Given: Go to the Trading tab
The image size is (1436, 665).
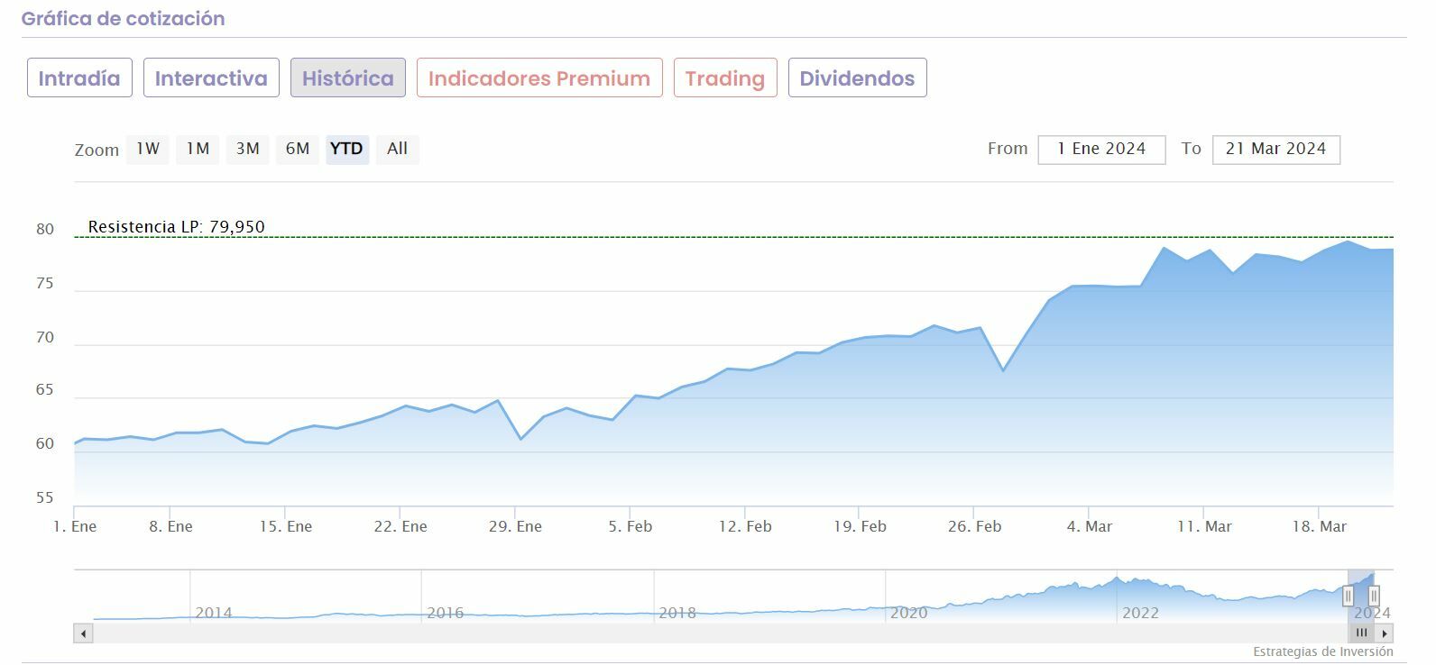Looking at the screenshot, I should (724, 78).
